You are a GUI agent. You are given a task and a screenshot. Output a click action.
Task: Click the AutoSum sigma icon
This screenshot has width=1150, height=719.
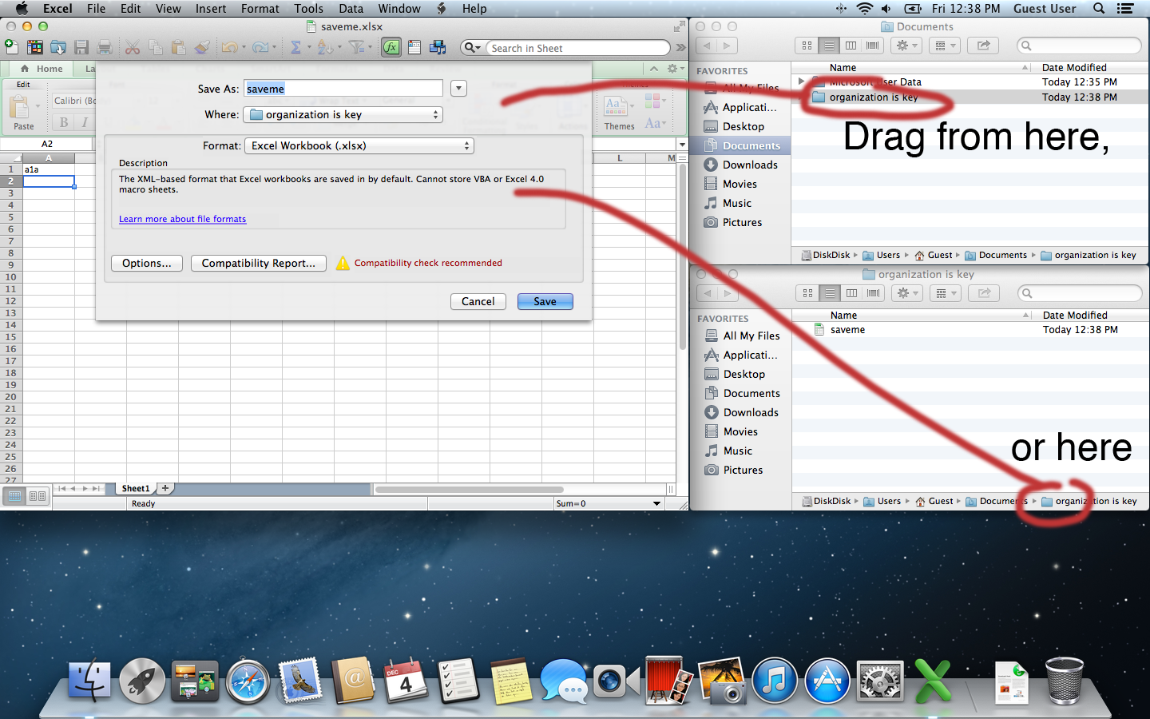click(295, 48)
